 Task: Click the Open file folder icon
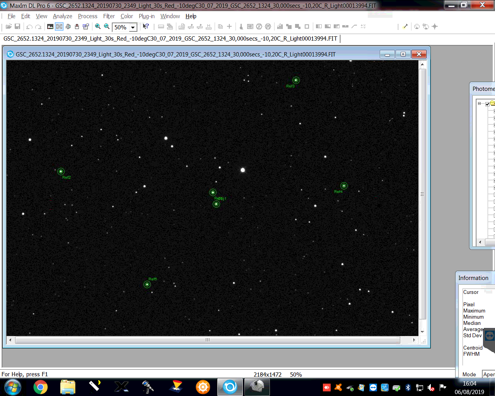click(x=9, y=26)
